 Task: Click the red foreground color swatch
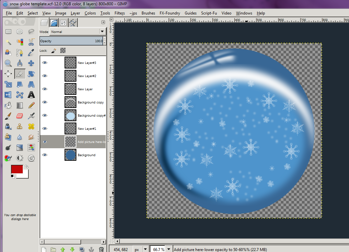[x=17, y=169]
